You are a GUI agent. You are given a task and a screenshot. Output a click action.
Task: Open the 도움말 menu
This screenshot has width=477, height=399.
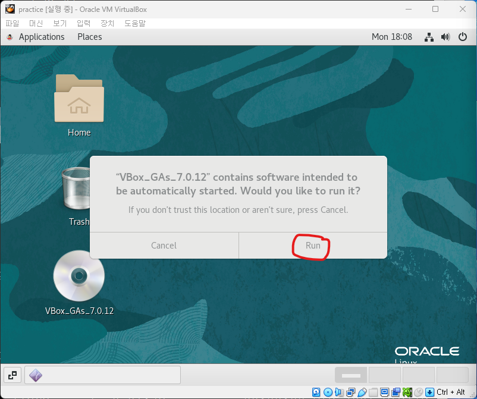[x=135, y=23]
